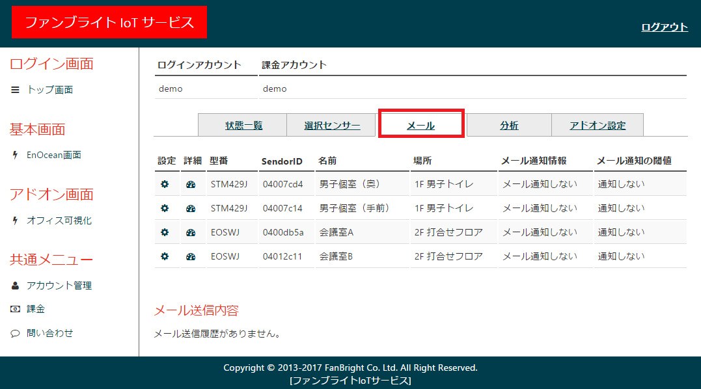Switch to the 状態一覧 tab
Screen dimensions: 701x389
pyautogui.click(x=243, y=126)
